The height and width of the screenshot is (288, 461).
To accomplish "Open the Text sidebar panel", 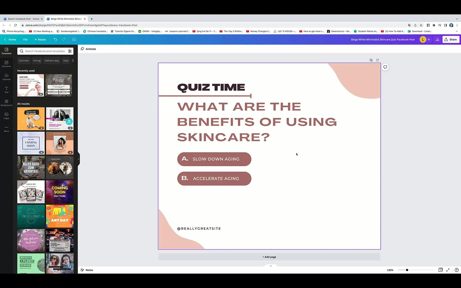I will click(6, 90).
